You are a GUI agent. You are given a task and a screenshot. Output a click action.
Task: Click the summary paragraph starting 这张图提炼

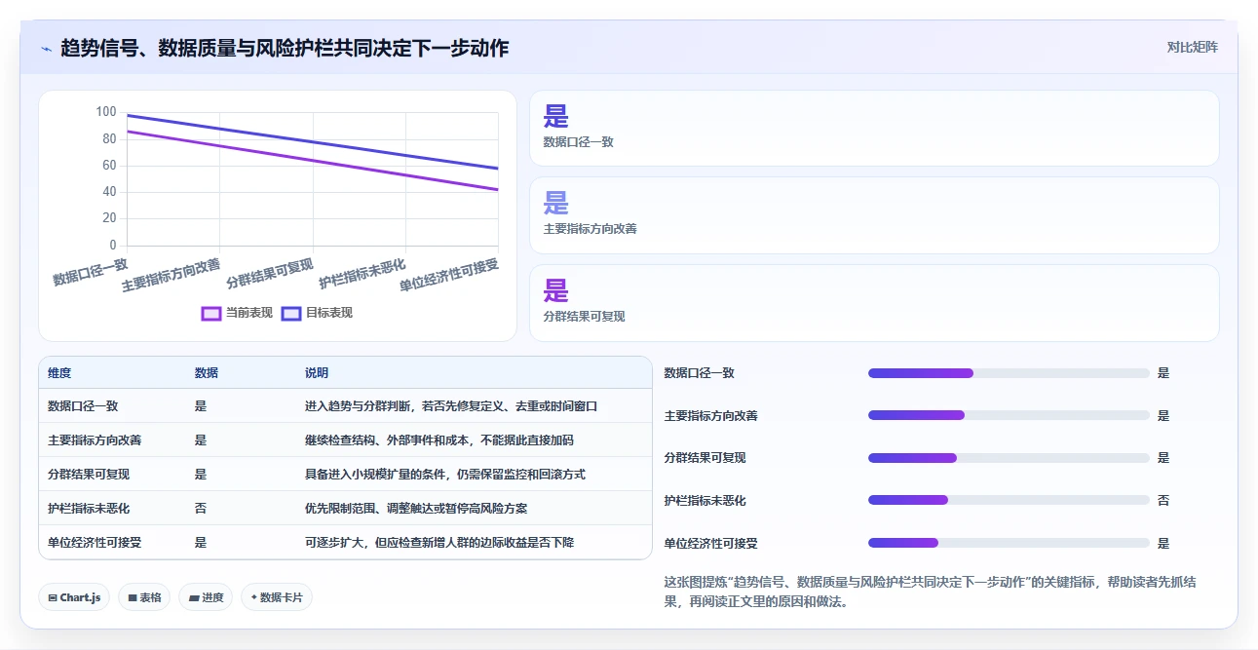930,592
